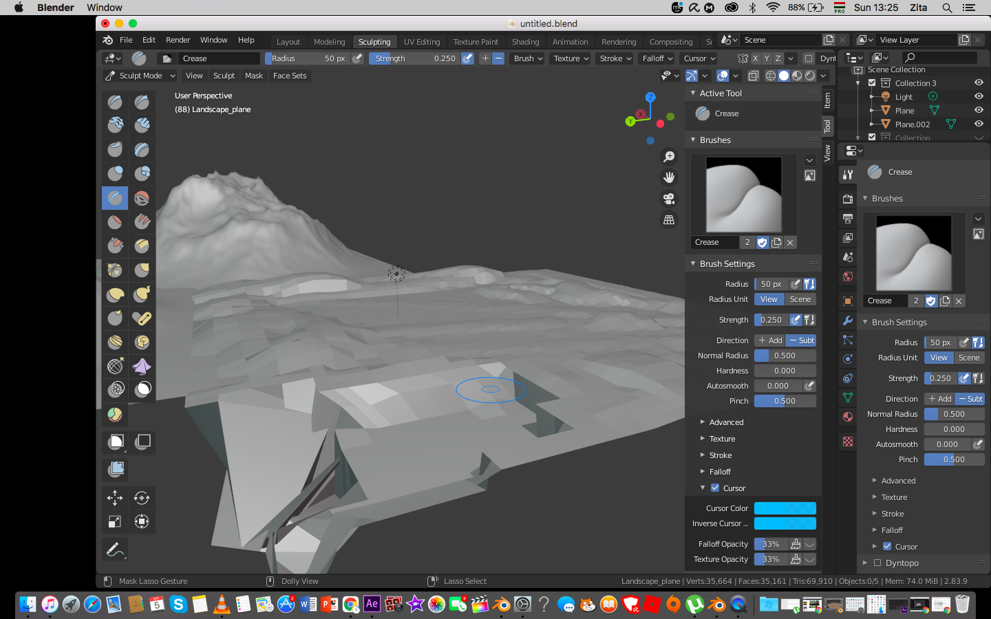Collapse the Brush Settings panel in sidebar
This screenshot has width=991, height=619.
click(x=726, y=263)
